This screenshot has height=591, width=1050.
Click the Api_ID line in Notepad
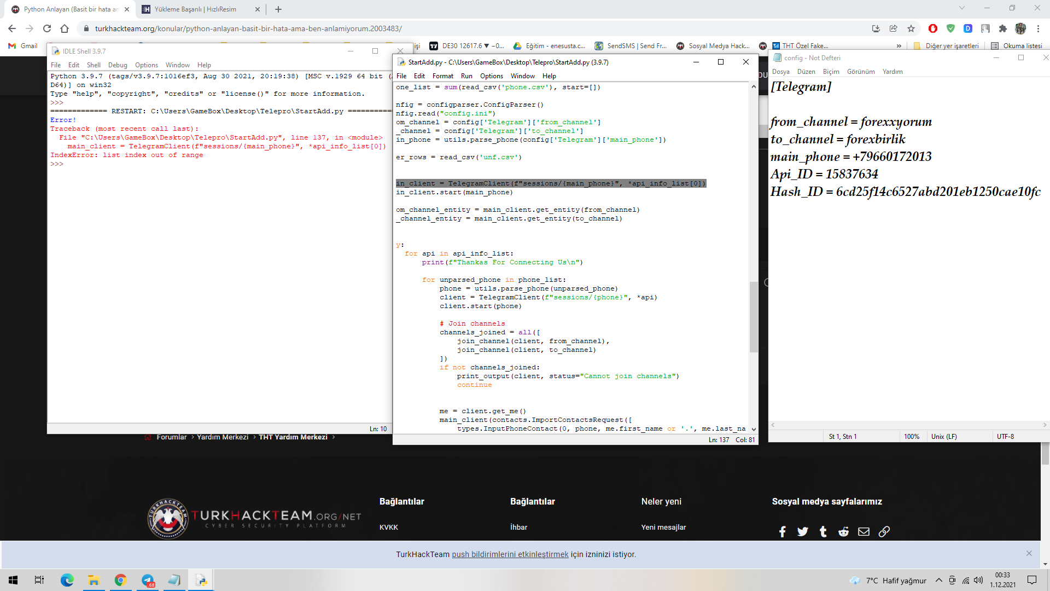coord(824,174)
